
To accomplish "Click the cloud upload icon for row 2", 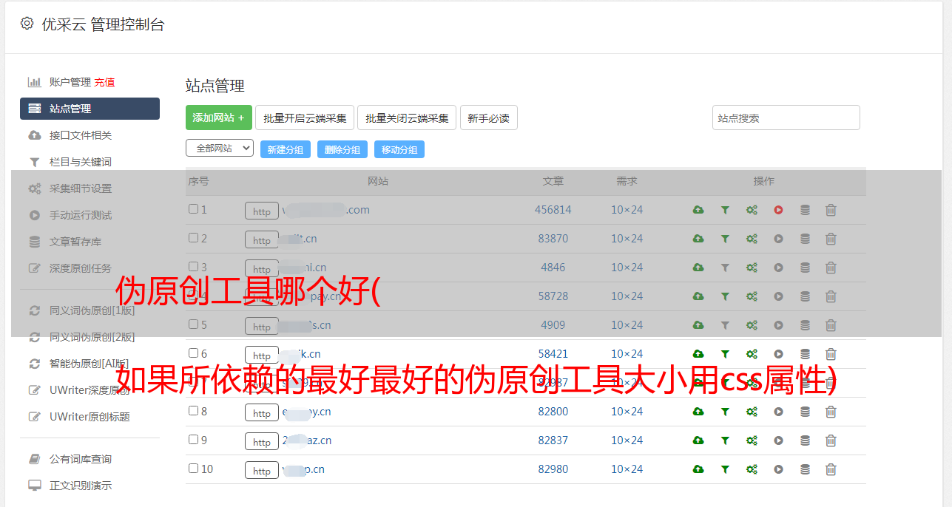I will tap(698, 239).
